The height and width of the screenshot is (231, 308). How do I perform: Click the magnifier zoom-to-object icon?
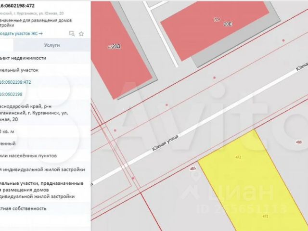72,34
